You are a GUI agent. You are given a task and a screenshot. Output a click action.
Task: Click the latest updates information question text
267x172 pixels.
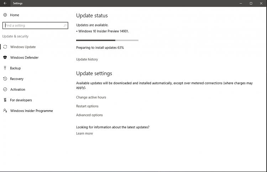point(113,127)
